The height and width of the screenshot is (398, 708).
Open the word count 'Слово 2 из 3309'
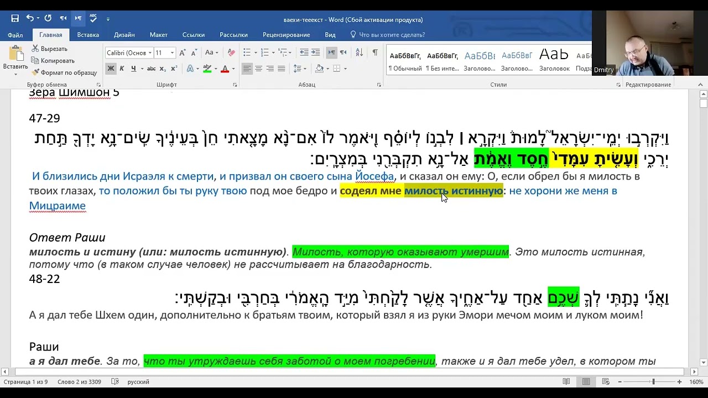tap(79, 382)
